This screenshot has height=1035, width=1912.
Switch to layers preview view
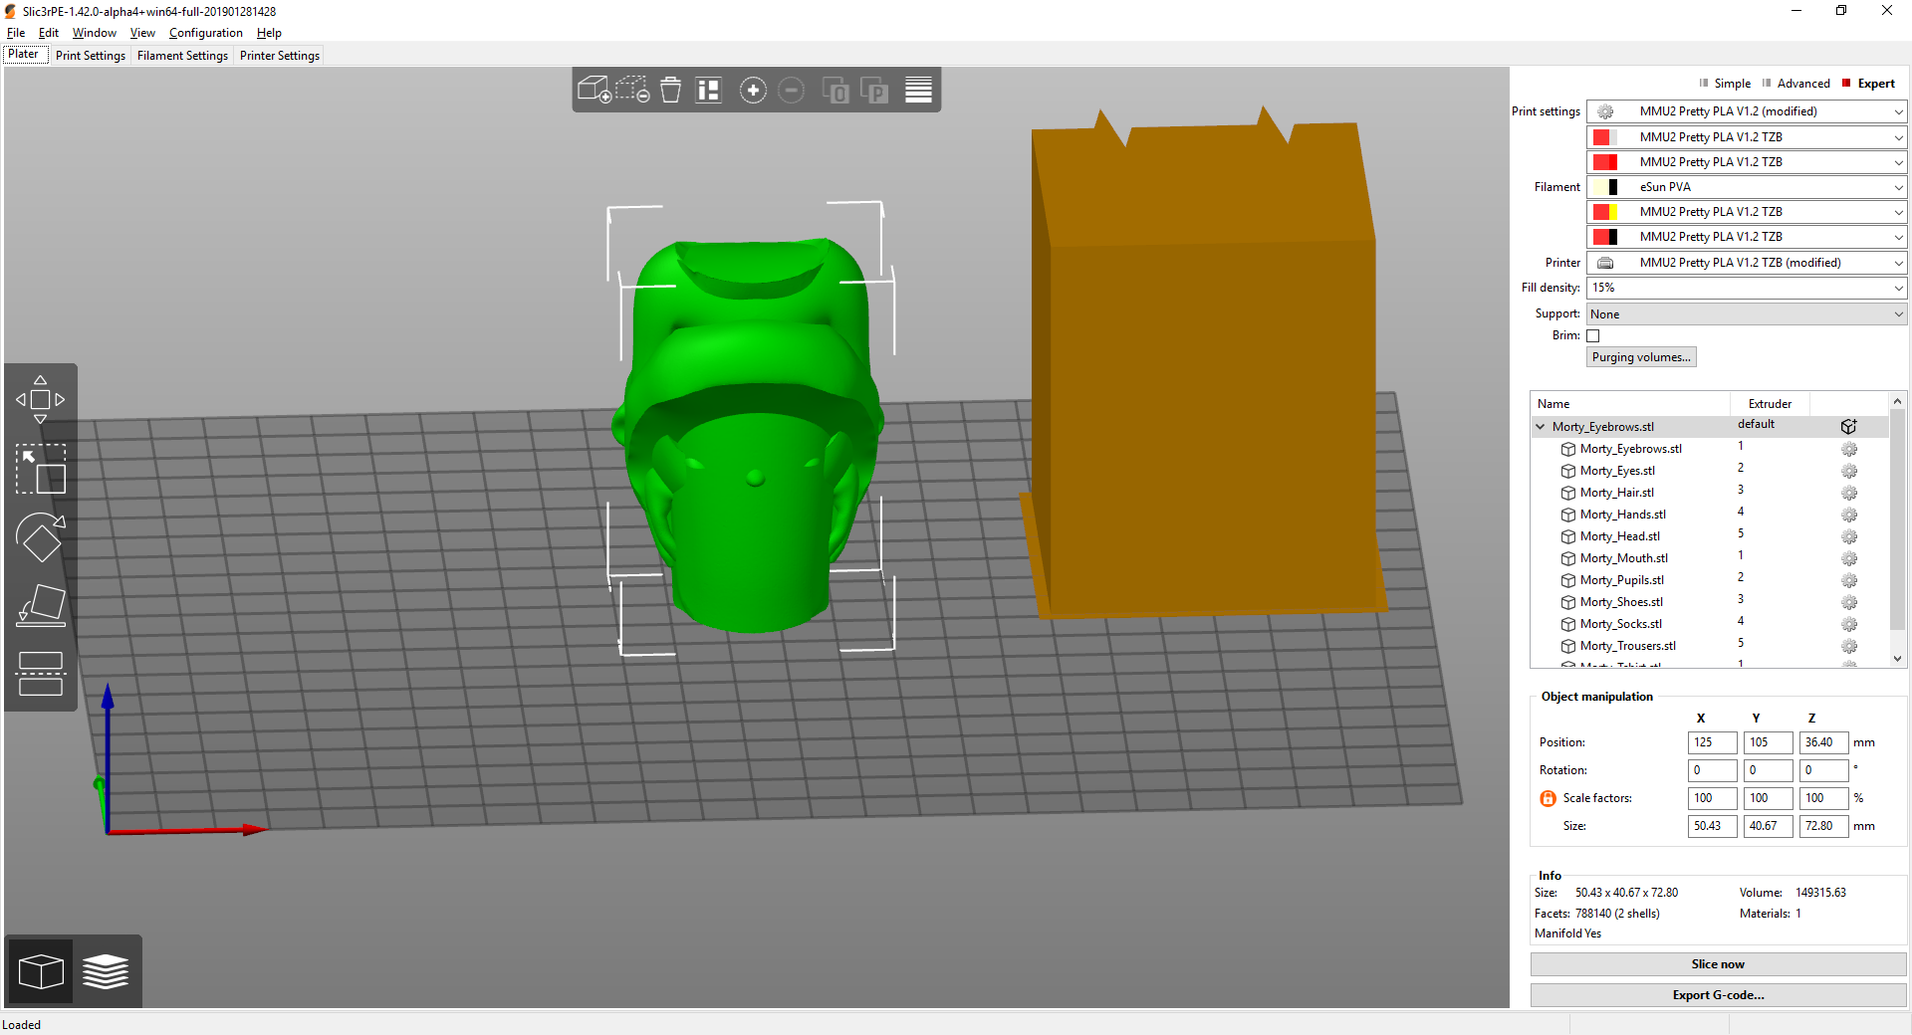point(106,970)
